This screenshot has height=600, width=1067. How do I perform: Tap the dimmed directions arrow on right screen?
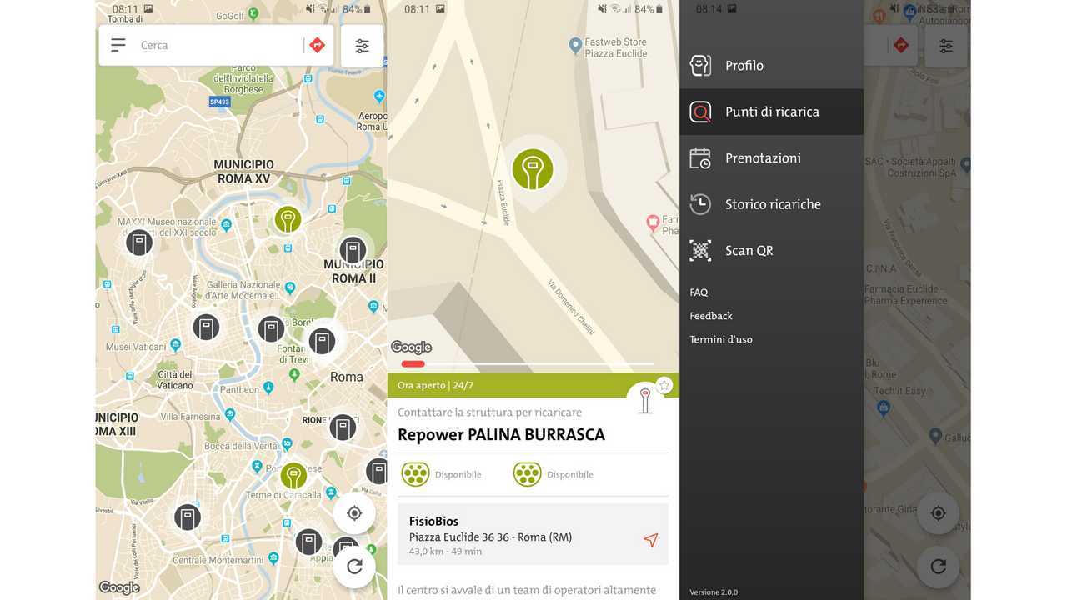pos(900,45)
